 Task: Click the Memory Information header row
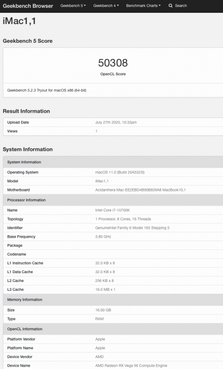[x=113, y=300]
